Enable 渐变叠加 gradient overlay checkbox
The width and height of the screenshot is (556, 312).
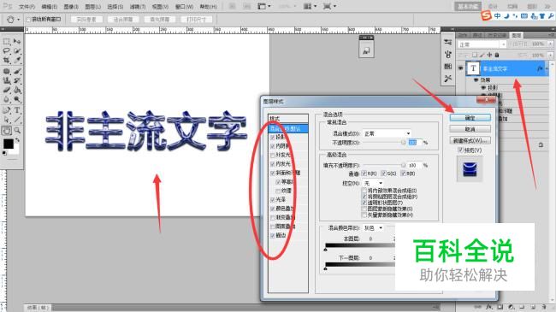click(272, 217)
